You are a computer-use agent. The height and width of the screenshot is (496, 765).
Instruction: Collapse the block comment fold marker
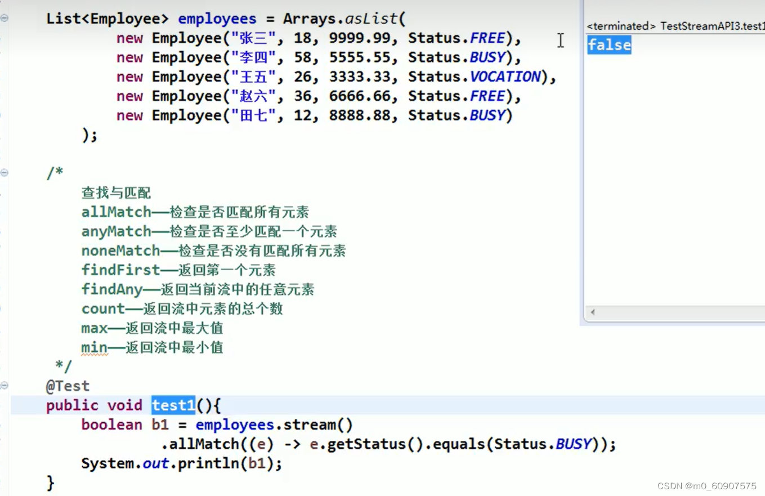pos(5,173)
